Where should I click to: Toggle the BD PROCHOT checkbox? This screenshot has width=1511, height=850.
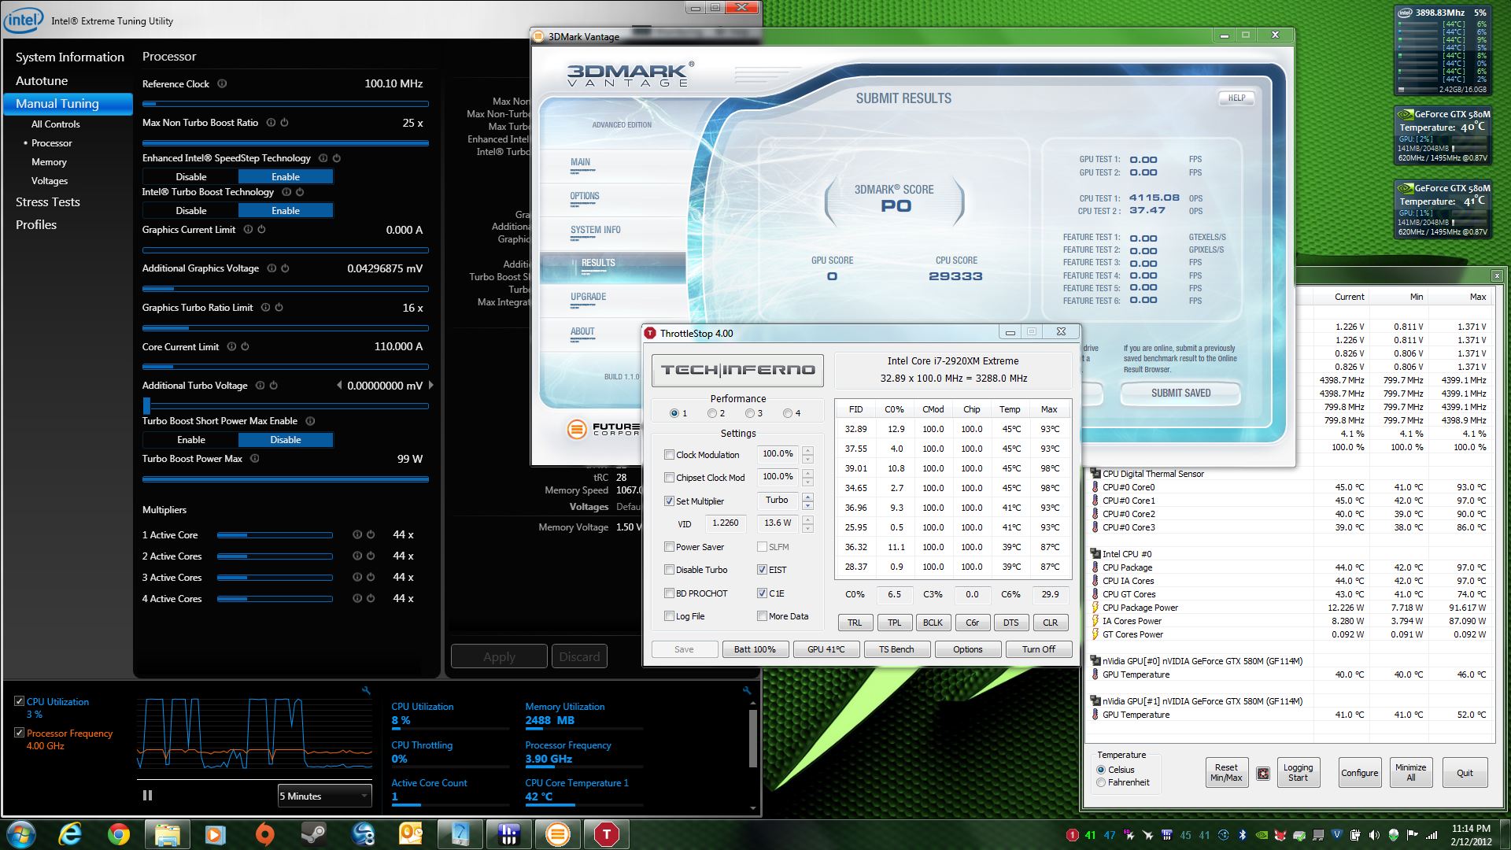pos(669,593)
